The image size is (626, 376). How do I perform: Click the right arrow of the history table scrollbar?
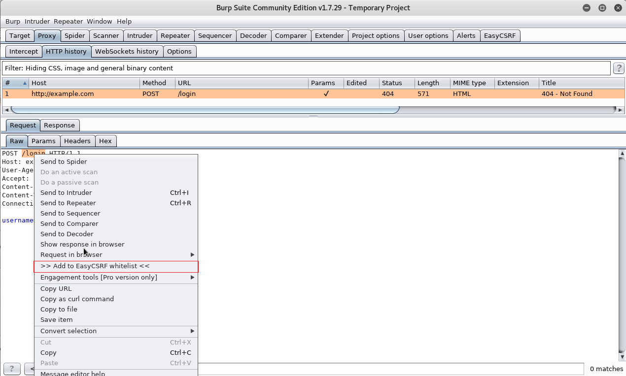point(621,110)
